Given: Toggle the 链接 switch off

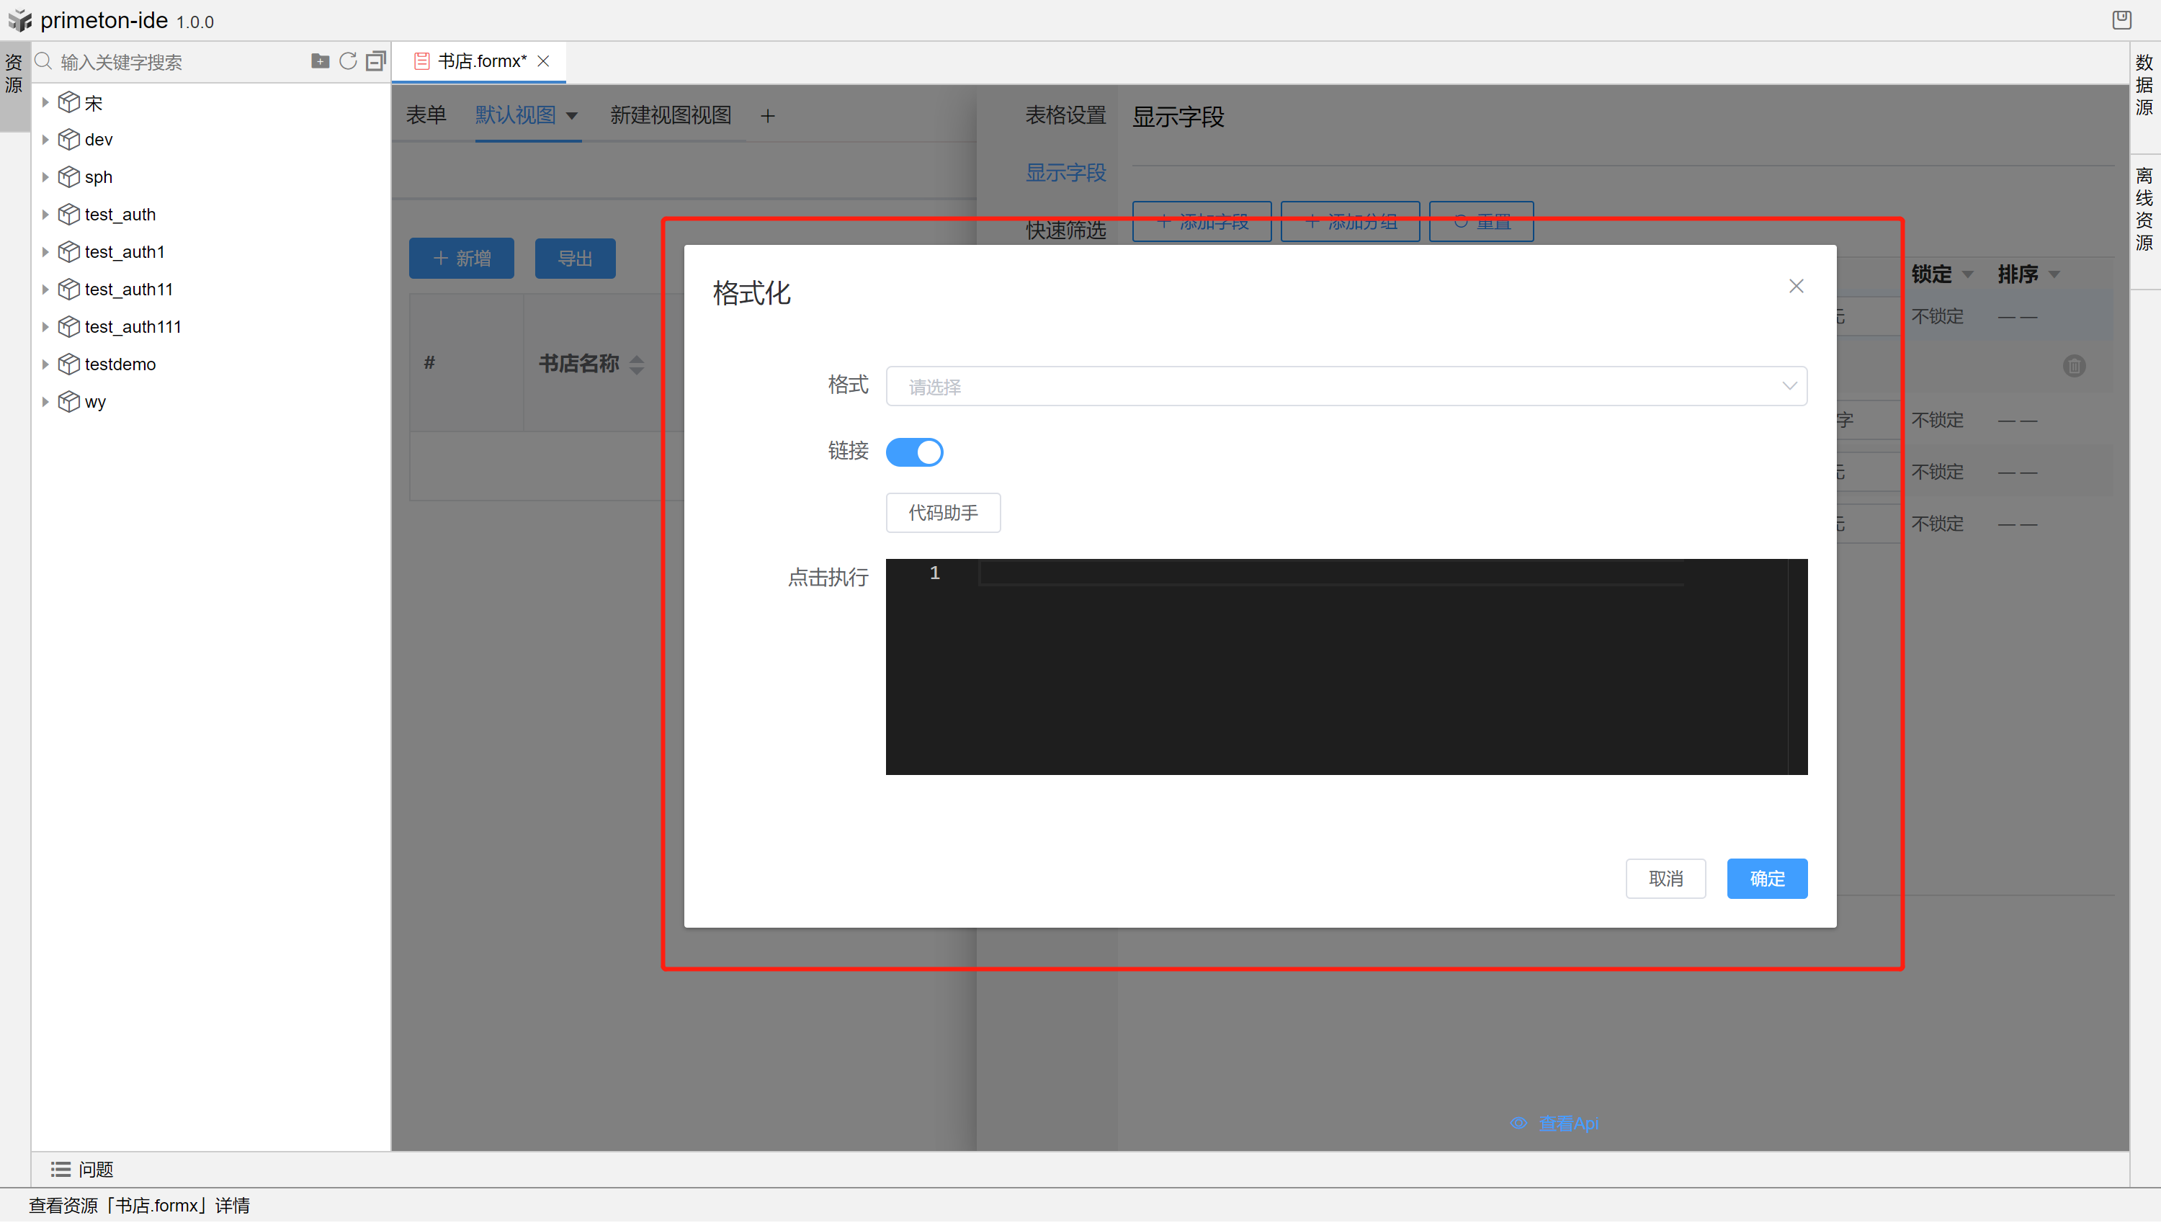Looking at the screenshot, I should (x=915, y=452).
